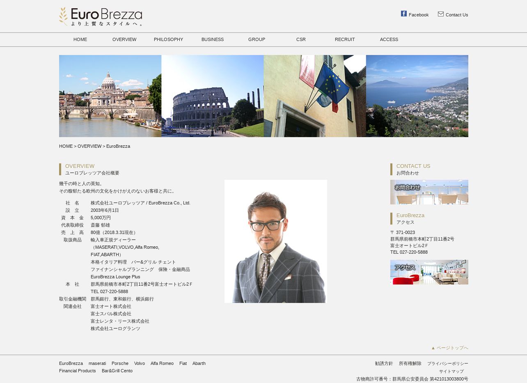Click the 5,000万円 capital value text
Image resolution: width=527 pixels, height=383 pixels.
pos(101,218)
